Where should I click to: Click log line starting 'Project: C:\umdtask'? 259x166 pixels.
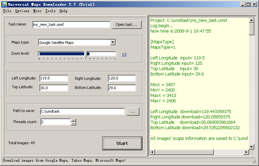click(x=188, y=20)
